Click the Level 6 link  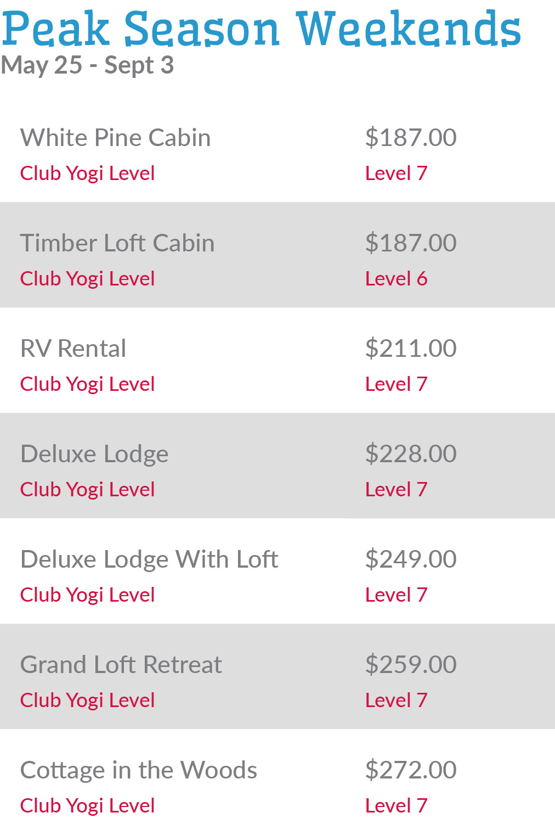[396, 279]
